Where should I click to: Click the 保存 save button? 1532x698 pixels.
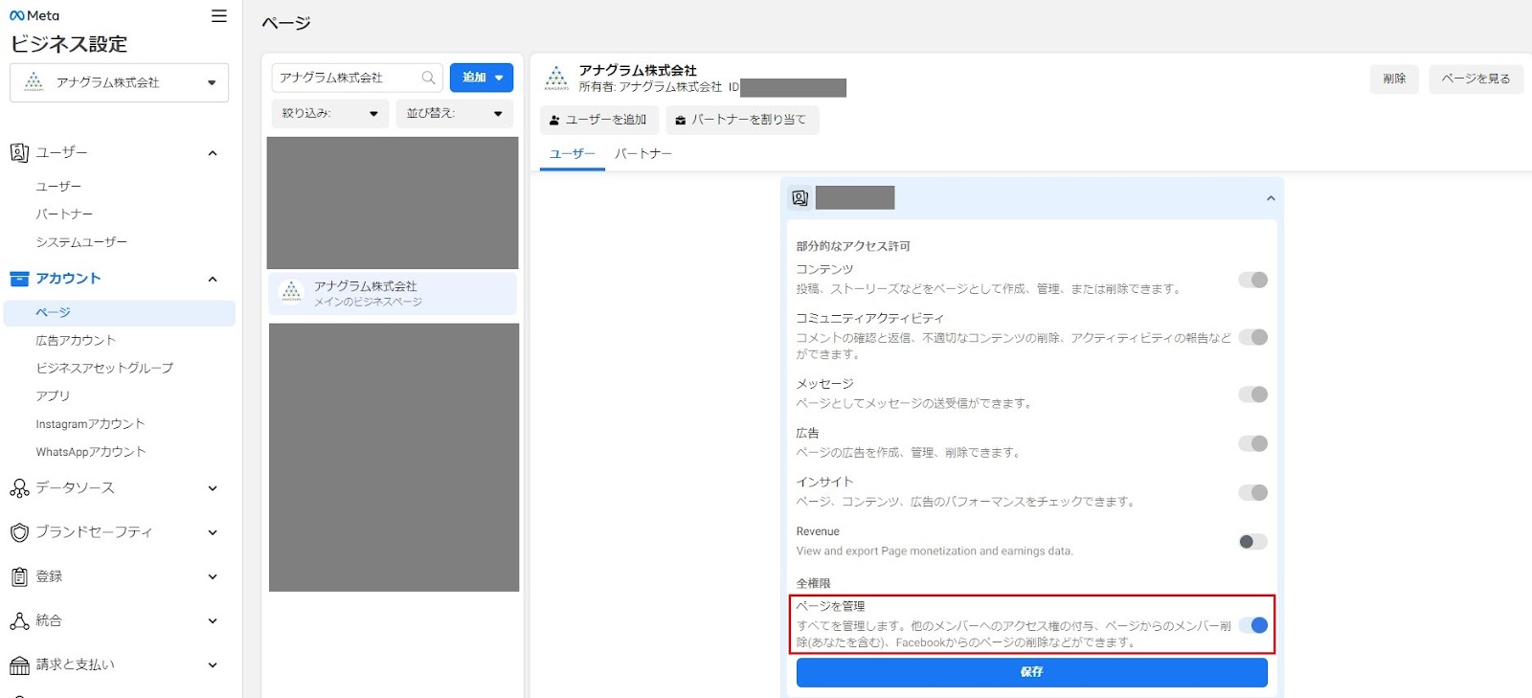pos(1032,672)
